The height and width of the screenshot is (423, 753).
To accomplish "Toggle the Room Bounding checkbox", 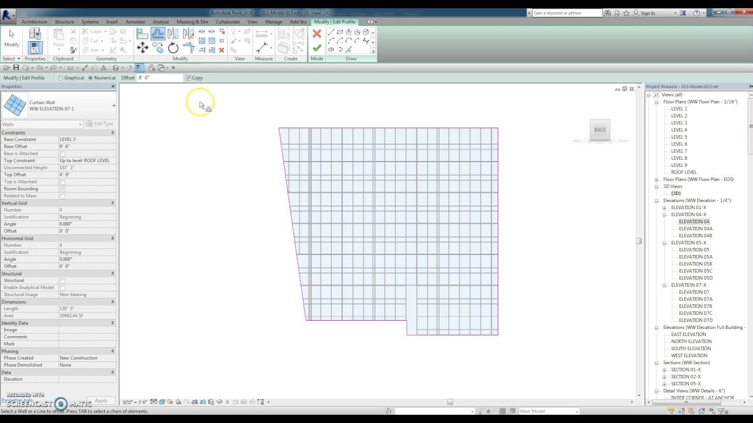I will pyautogui.click(x=62, y=189).
